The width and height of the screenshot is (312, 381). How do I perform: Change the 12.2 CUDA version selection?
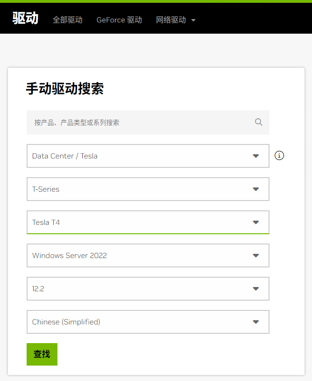(140, 289)
